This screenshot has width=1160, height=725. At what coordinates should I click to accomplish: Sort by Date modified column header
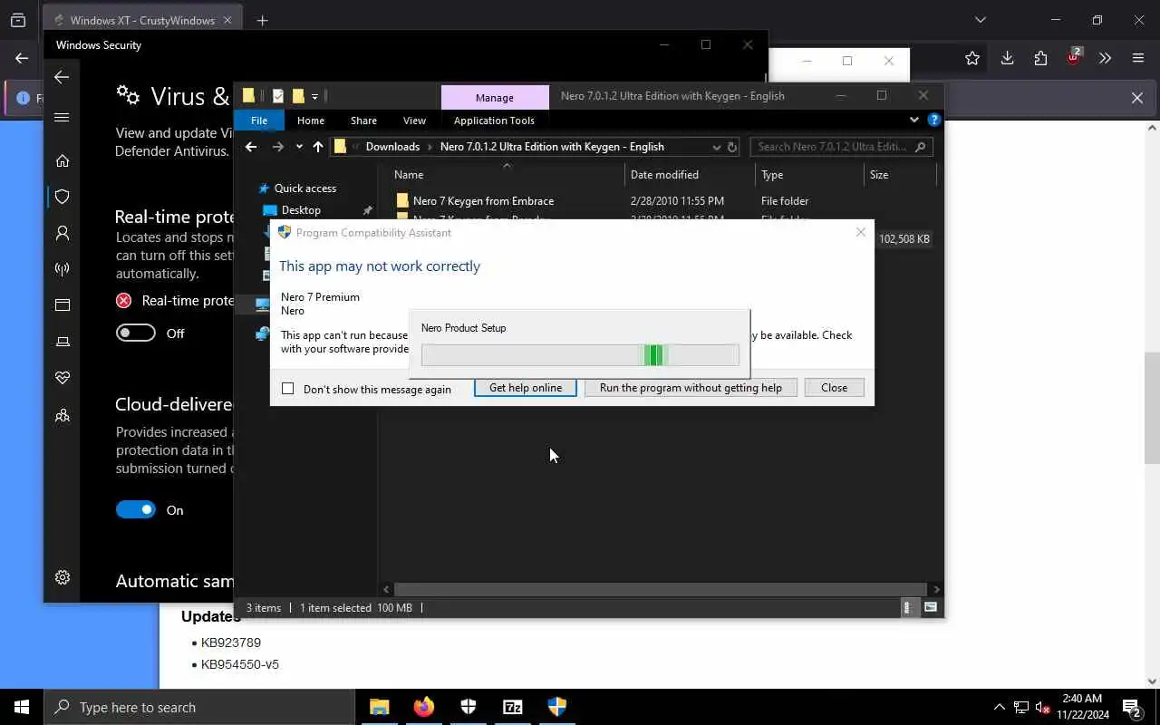point(664,175)
